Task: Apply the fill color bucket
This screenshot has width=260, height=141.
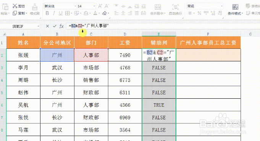Action: [86, 13]
